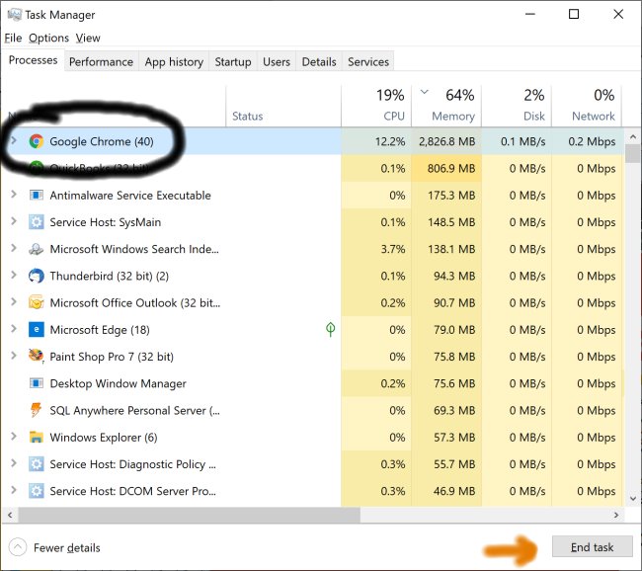This screenshot has height=571, width=642.
Task: Click the SQL Anywhere Personal Server icon
Action: [37, 410]
